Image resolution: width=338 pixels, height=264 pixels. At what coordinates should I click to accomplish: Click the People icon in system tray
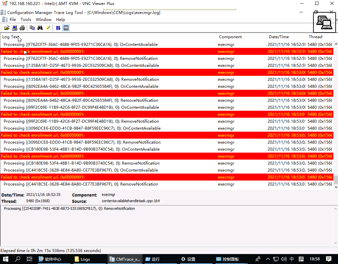coord(258,259)
